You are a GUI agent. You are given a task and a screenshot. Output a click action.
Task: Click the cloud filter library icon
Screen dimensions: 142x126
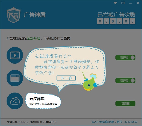coord(15,101)
